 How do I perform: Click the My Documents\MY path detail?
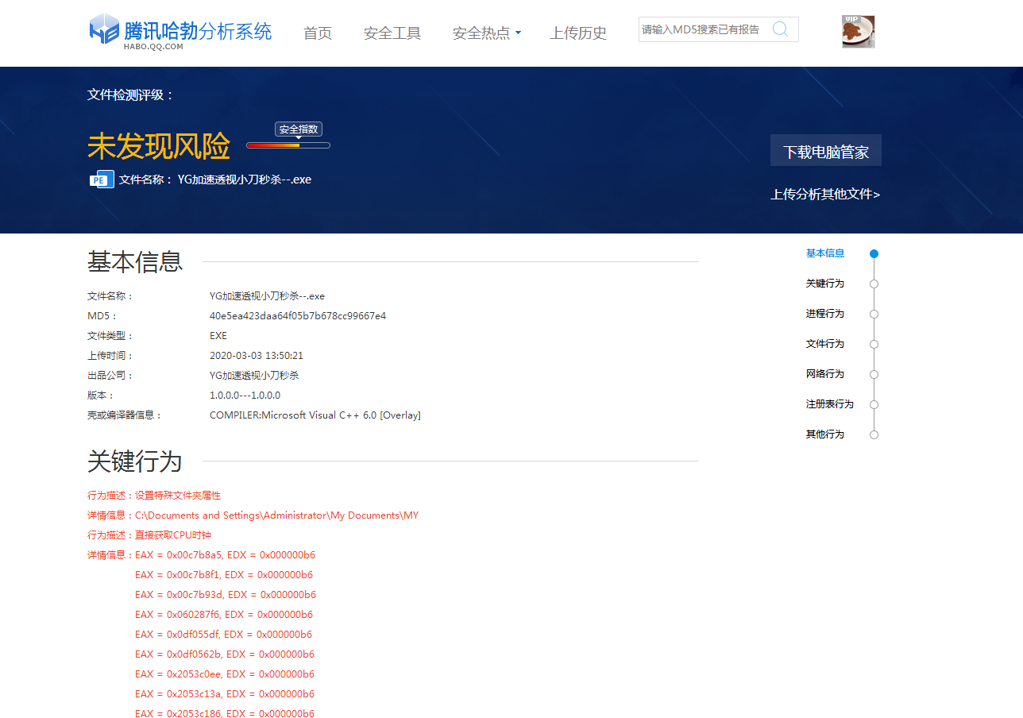point(276,515)
